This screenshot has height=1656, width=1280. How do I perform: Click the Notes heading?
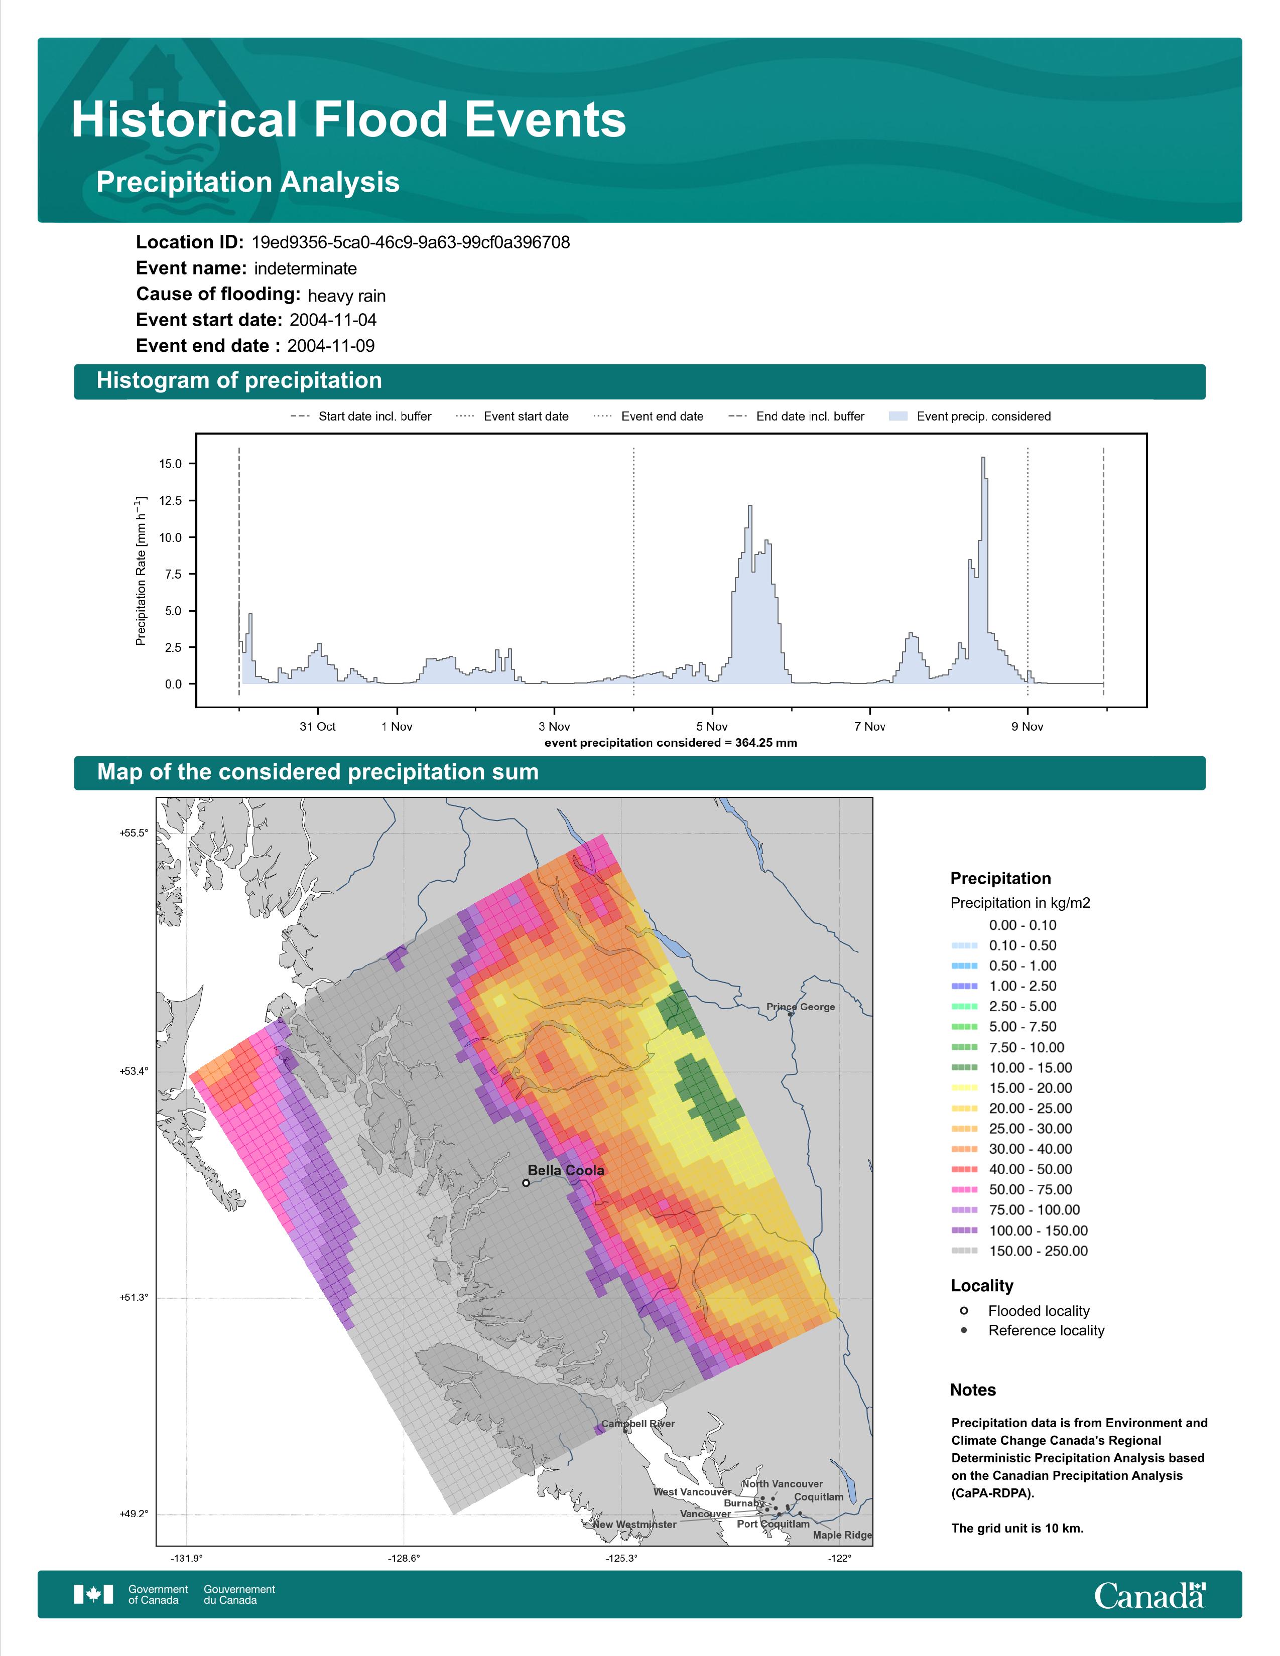[x=973, y=1390]
